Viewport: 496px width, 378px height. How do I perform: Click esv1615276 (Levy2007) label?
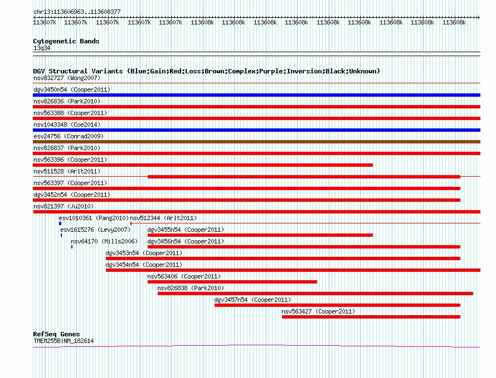[x=95, y=230]
